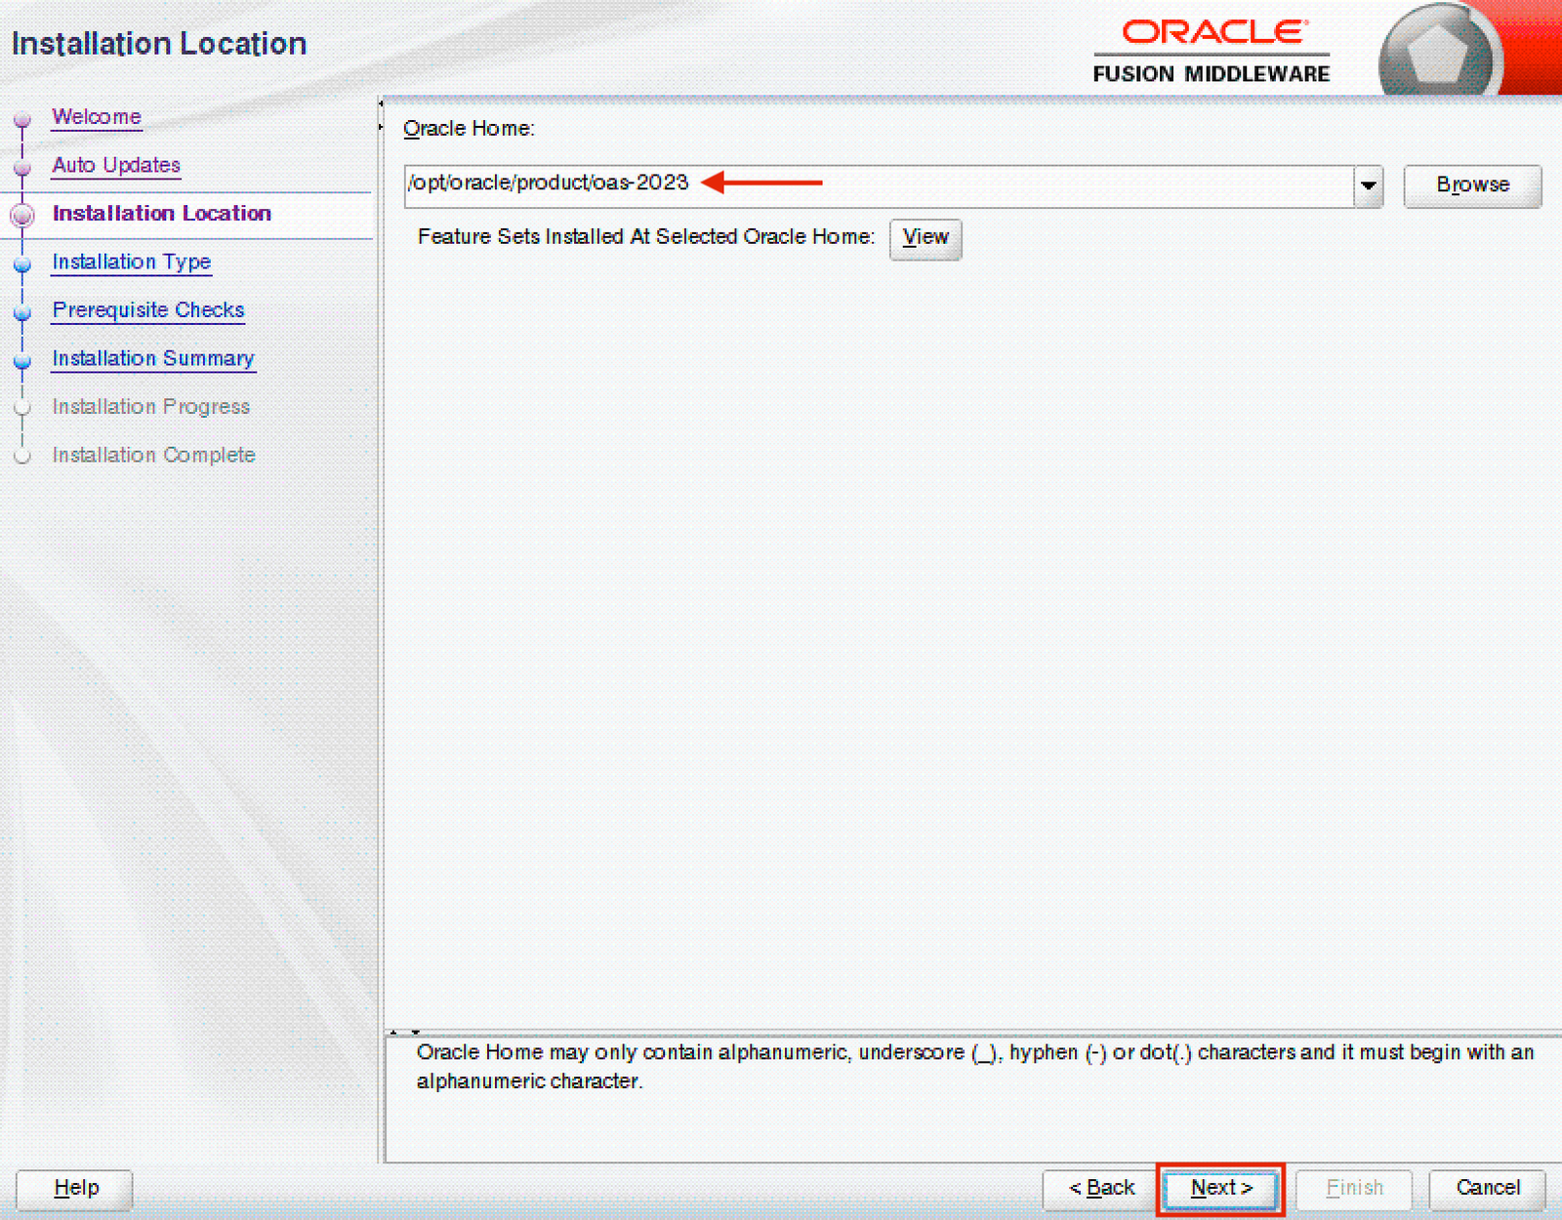Click the Installation Location step bullet icon
This screenshot has height=1220, width=1562.
22,215
